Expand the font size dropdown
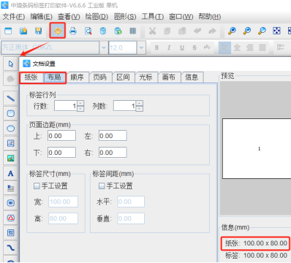The image size is (291, 263). coord(141,47)
